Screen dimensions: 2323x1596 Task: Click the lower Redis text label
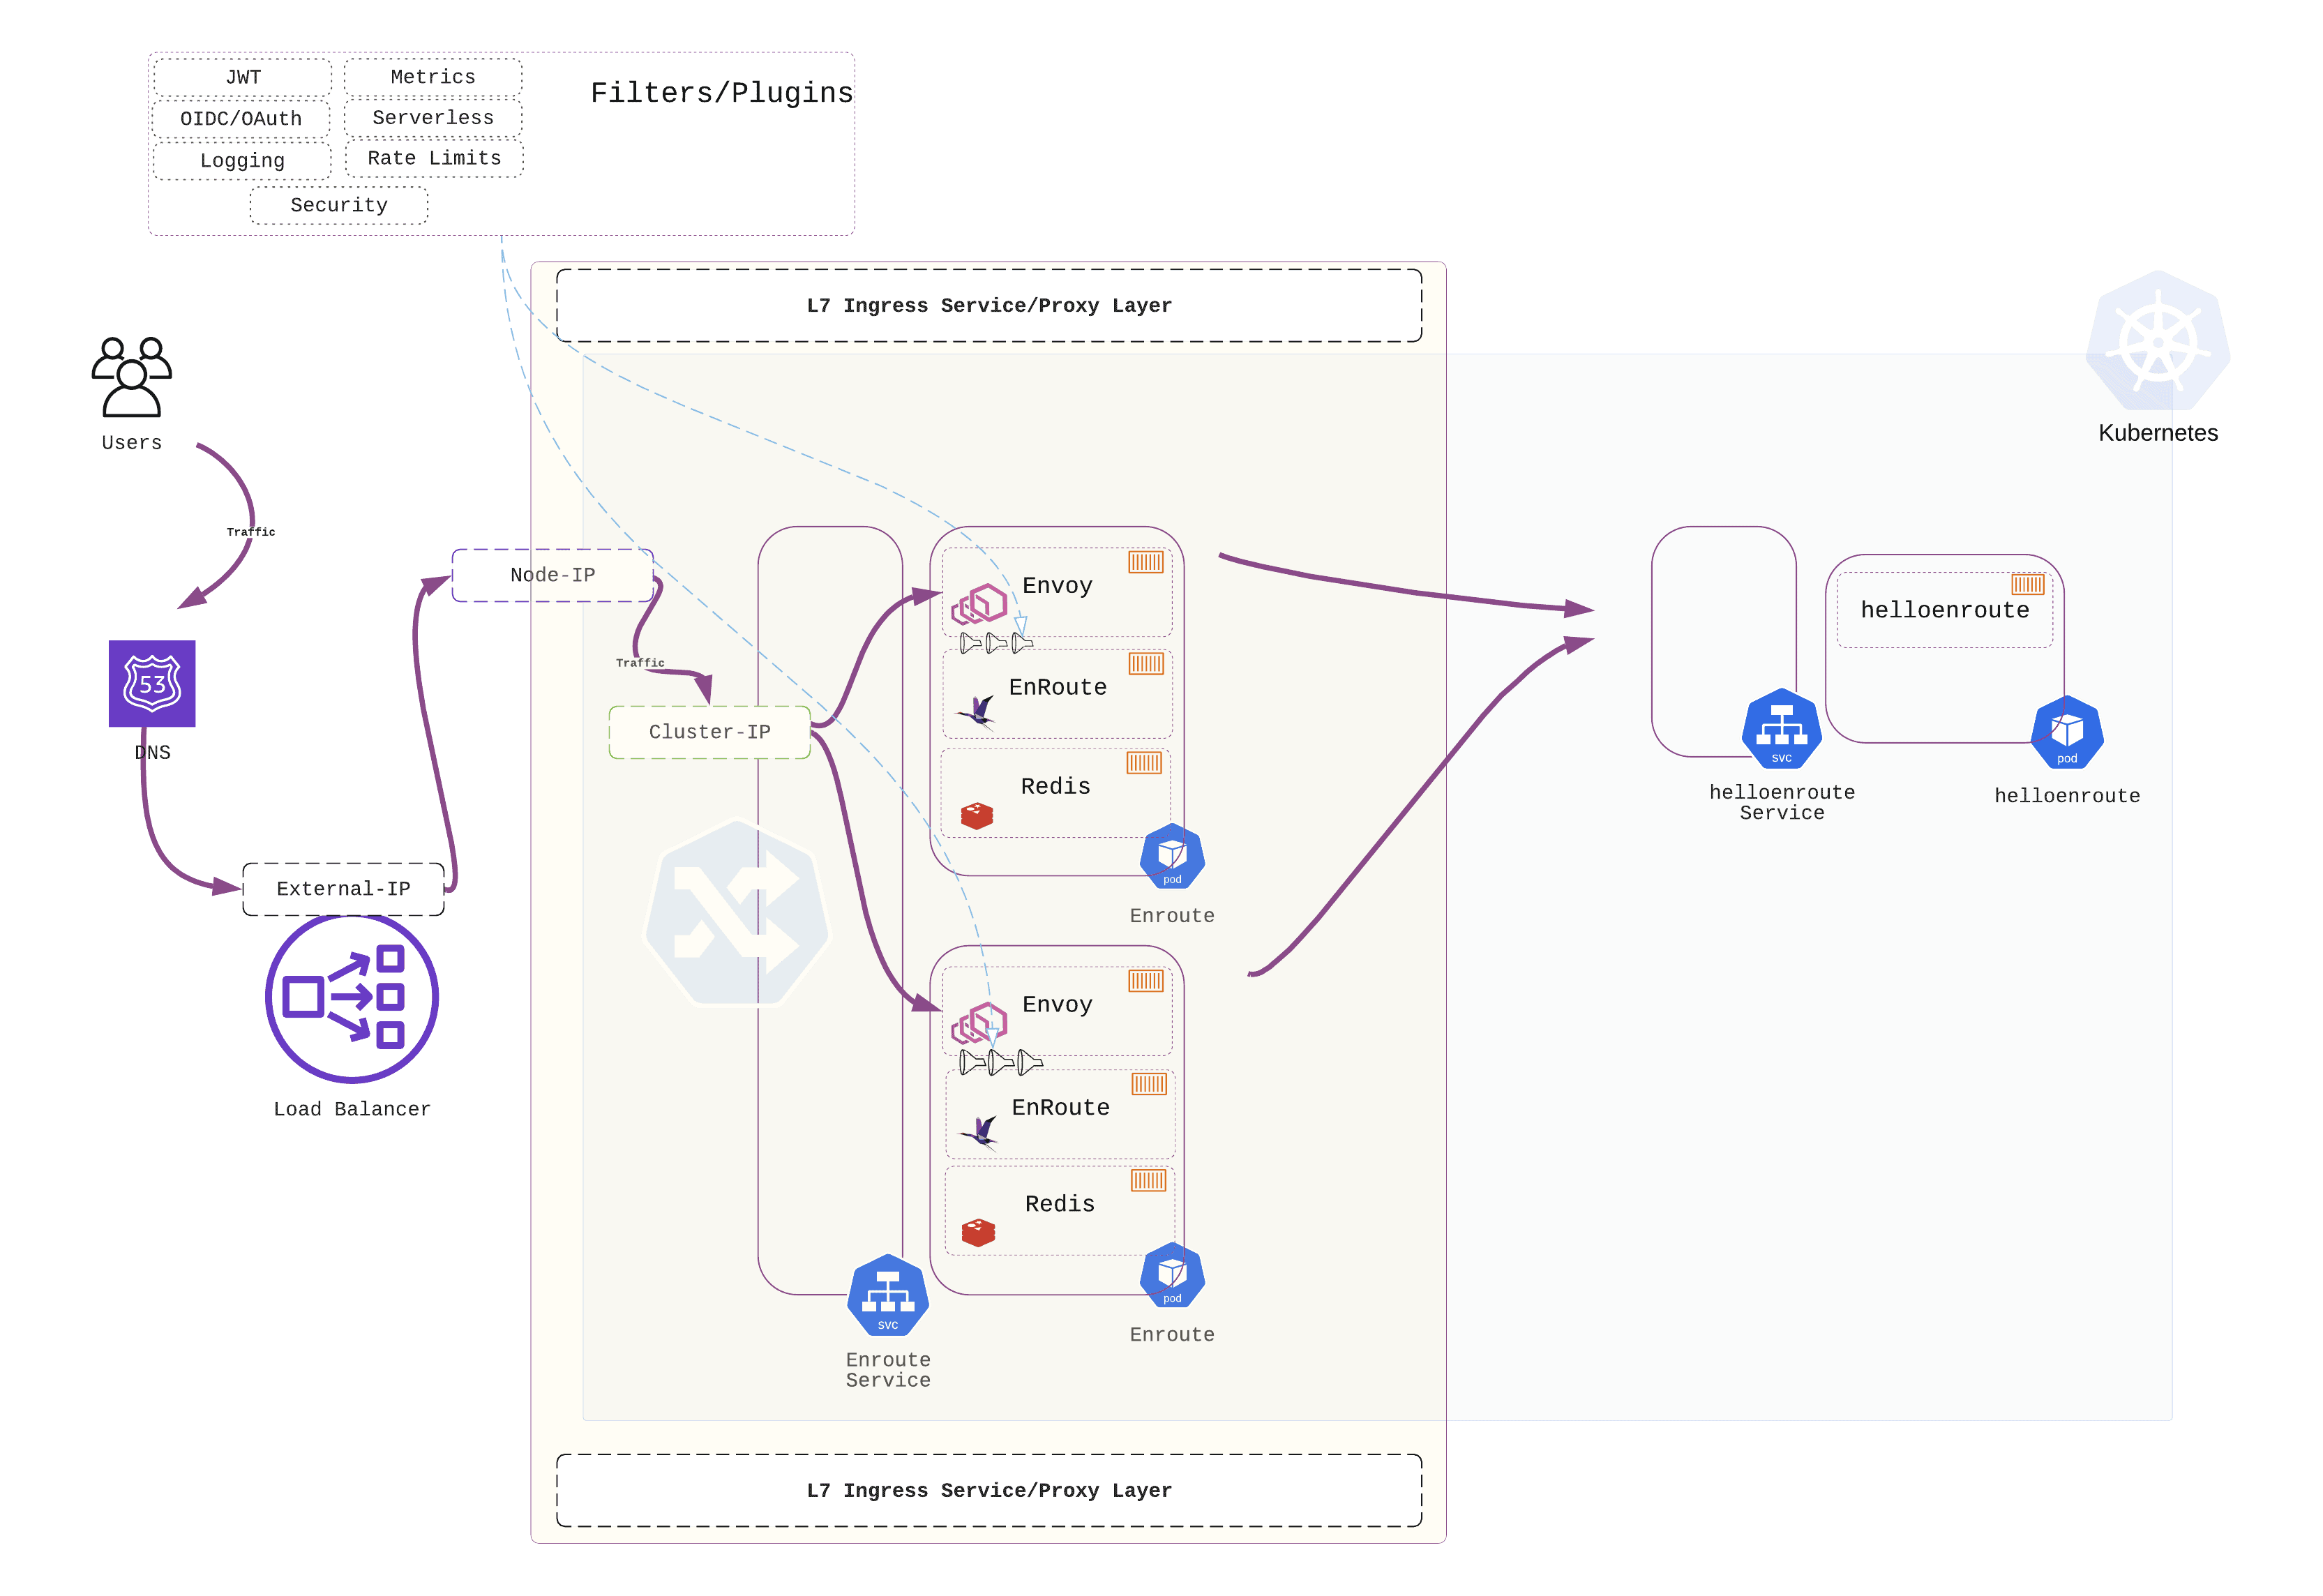[1060, 1204]
